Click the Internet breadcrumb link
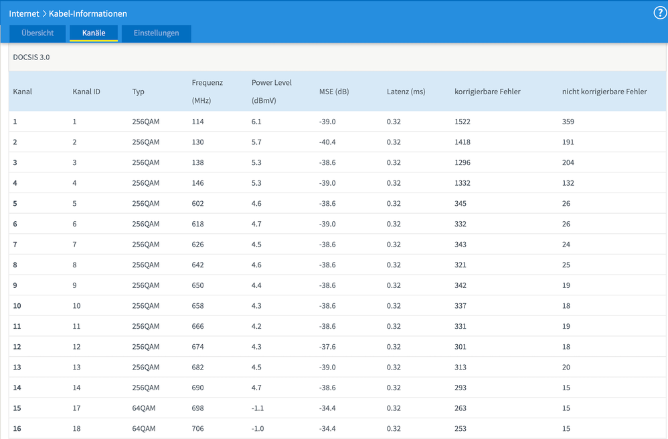668x439 pixels. tap(24, 13)
